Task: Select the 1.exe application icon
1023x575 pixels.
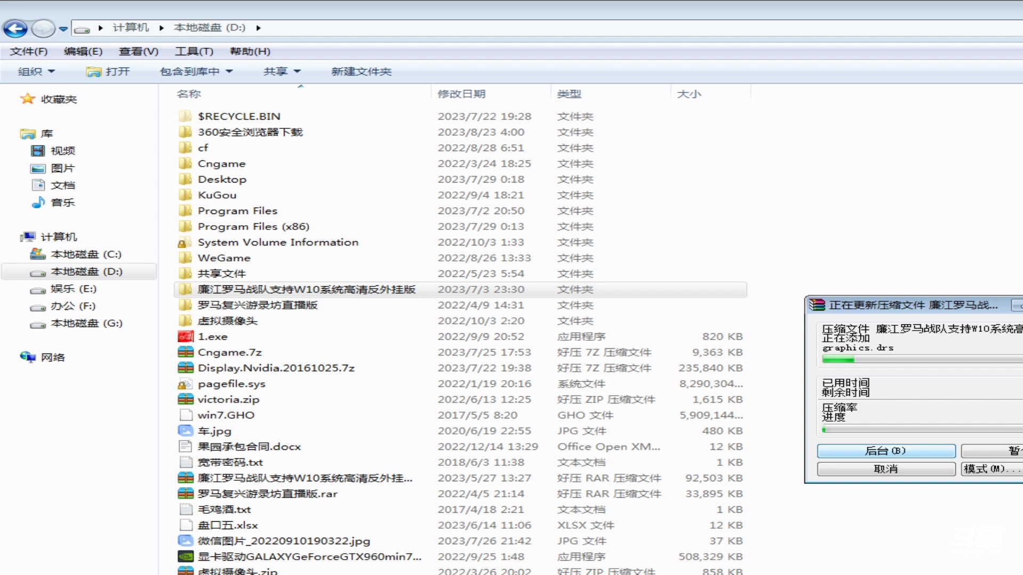Action: 185,336
